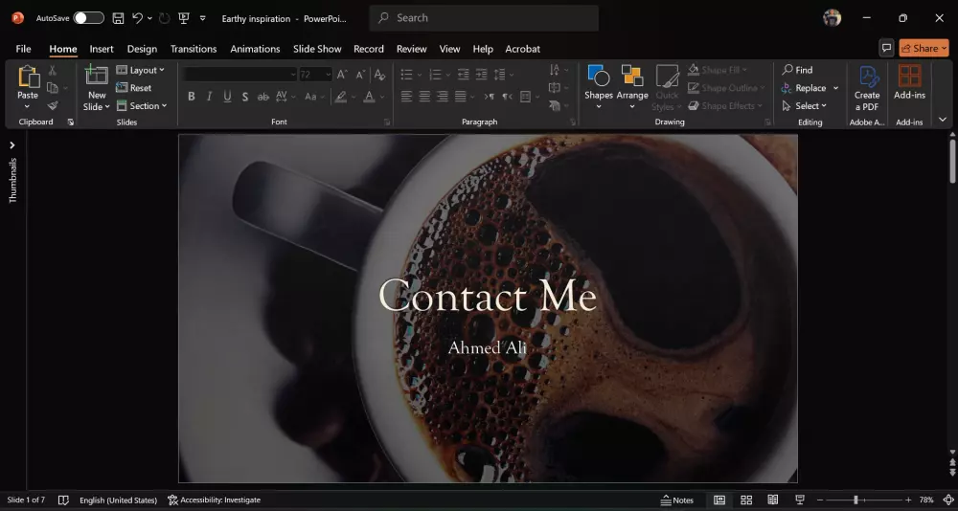The image size is (958, 511).
Task: Decrease font size button
Action: click(360, 75)
